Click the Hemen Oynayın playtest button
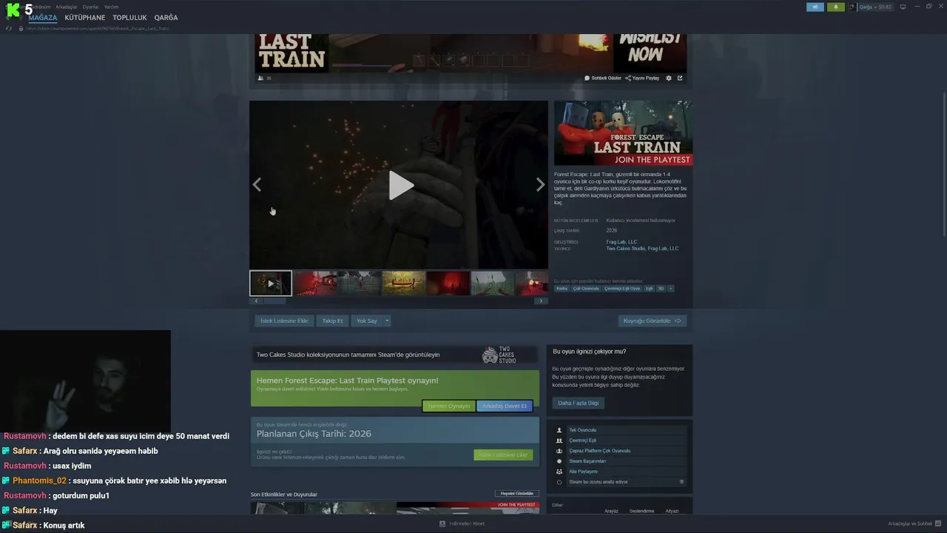The width and height of the screenshot is (947, 533). [x=448, y=406]
